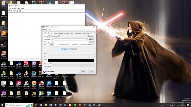Screen dimensions: 191x107
Task: Select the Winamp desktop icon
Action: click(x=26, y=74)
